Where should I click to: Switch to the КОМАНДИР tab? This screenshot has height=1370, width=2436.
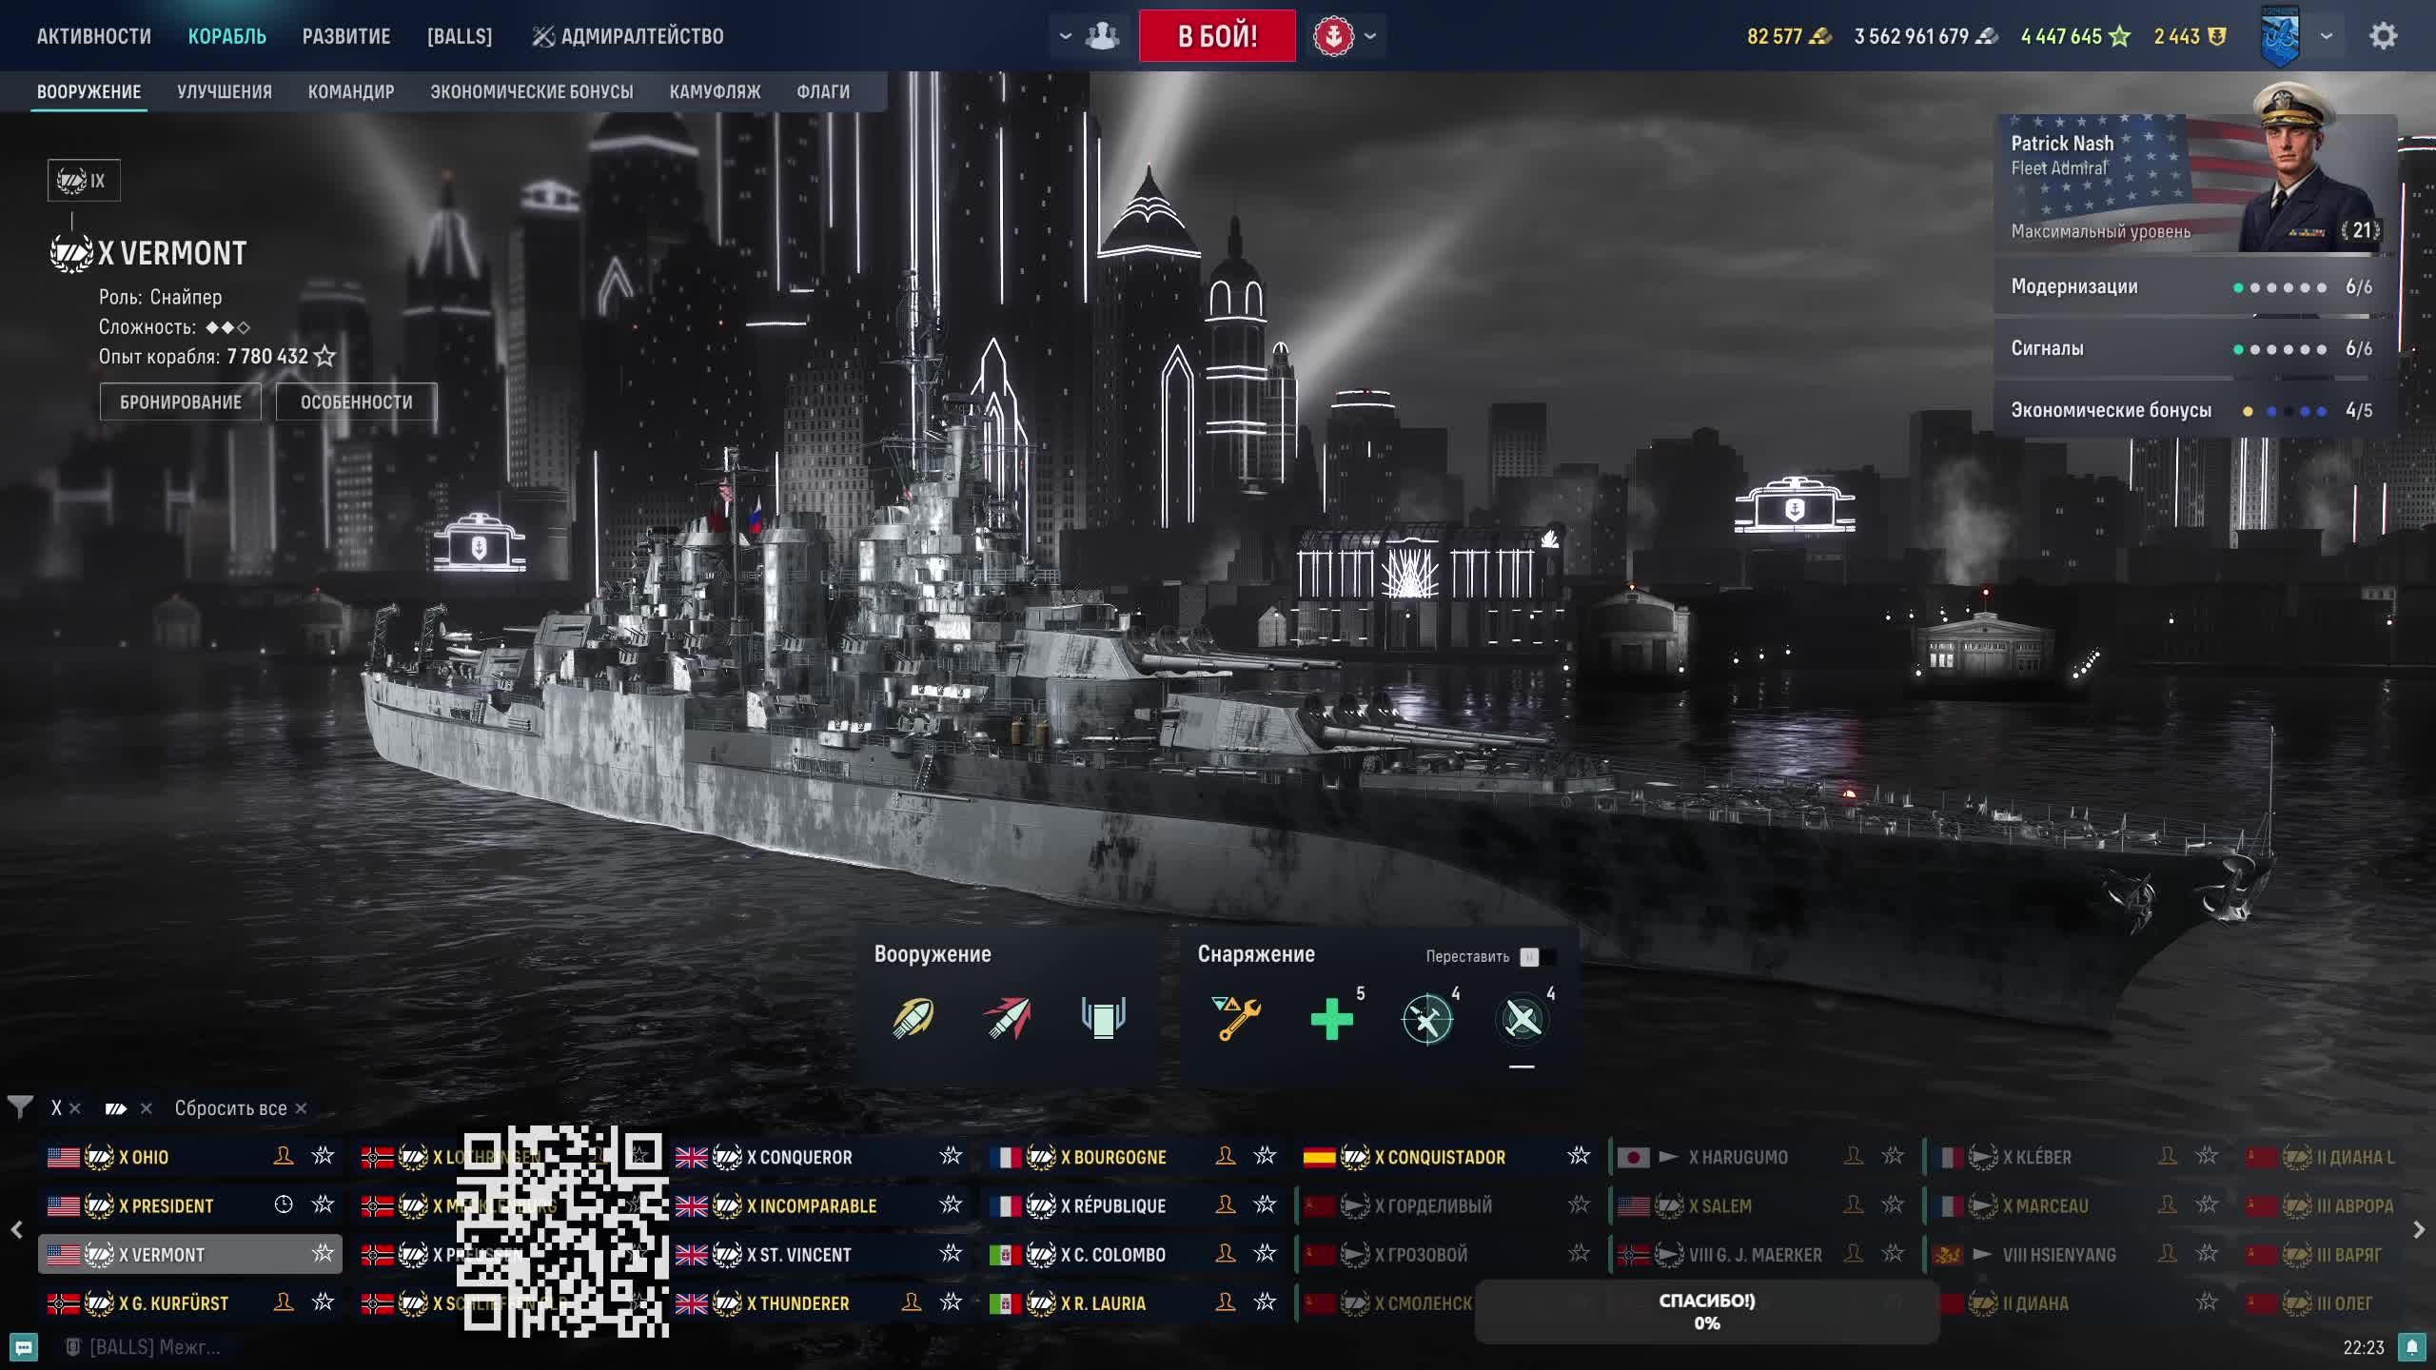pyautogui.click(x=350, y=92)
